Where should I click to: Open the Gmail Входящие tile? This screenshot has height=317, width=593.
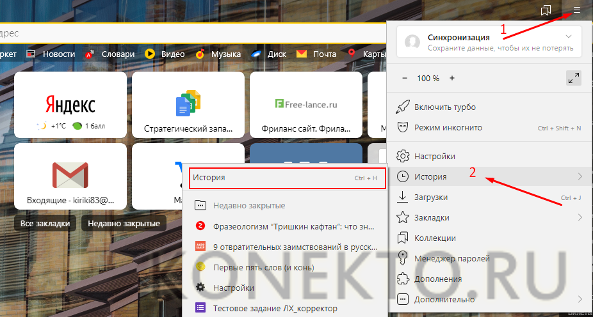tap(70, 176)
